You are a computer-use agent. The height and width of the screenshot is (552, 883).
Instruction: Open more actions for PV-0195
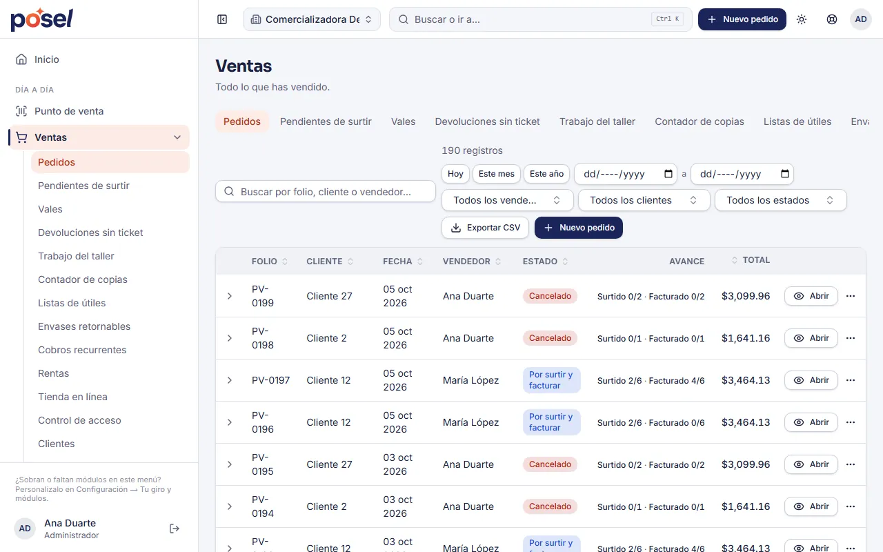click(851, 464)
